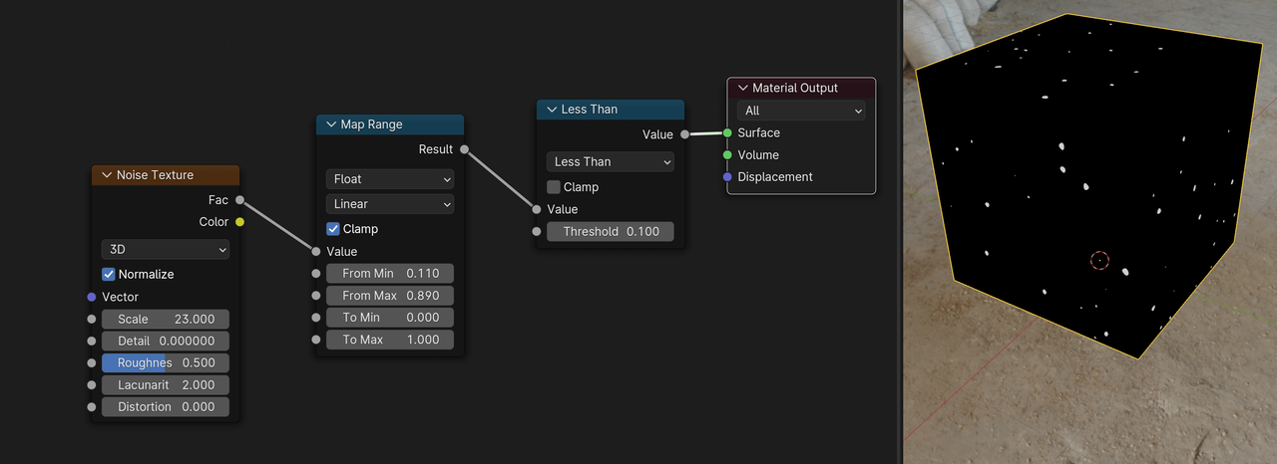Open the Less Than operation dropdown
1277x464 pixels.
(x=611, y=161)
